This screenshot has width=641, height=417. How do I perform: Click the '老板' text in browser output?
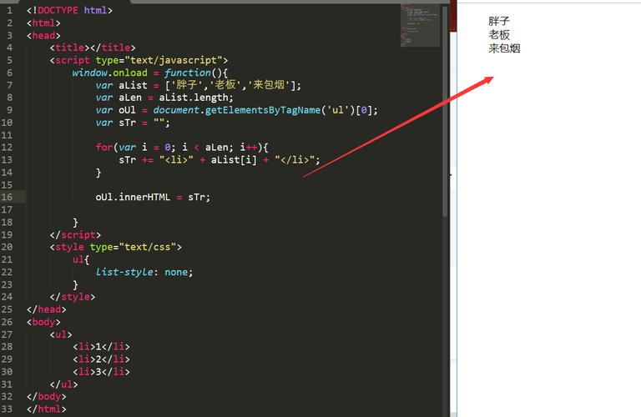click(499, 35)
